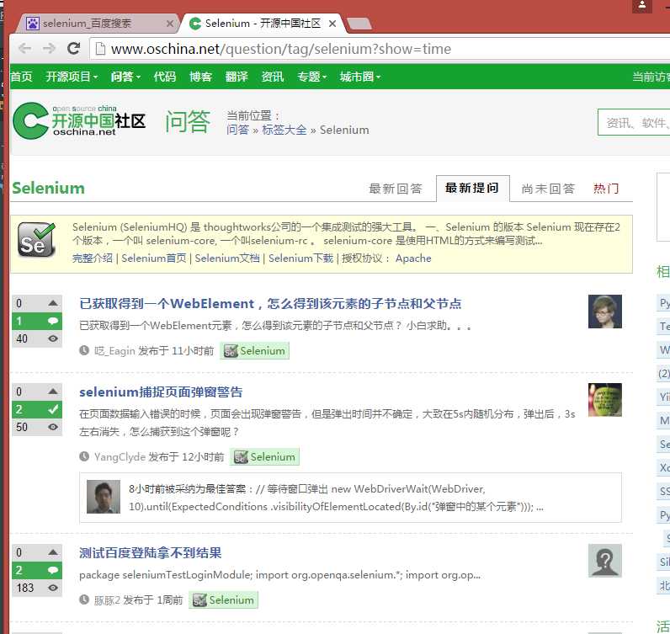
Task: Open anonymous avatar of 豚豚2
Action: click(x=604, y=561)
